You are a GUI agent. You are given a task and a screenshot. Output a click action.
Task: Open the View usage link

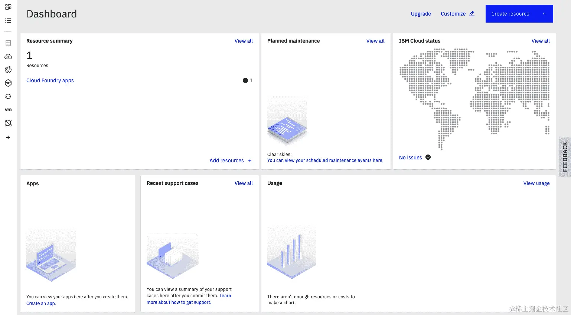(x=536, y=183)
